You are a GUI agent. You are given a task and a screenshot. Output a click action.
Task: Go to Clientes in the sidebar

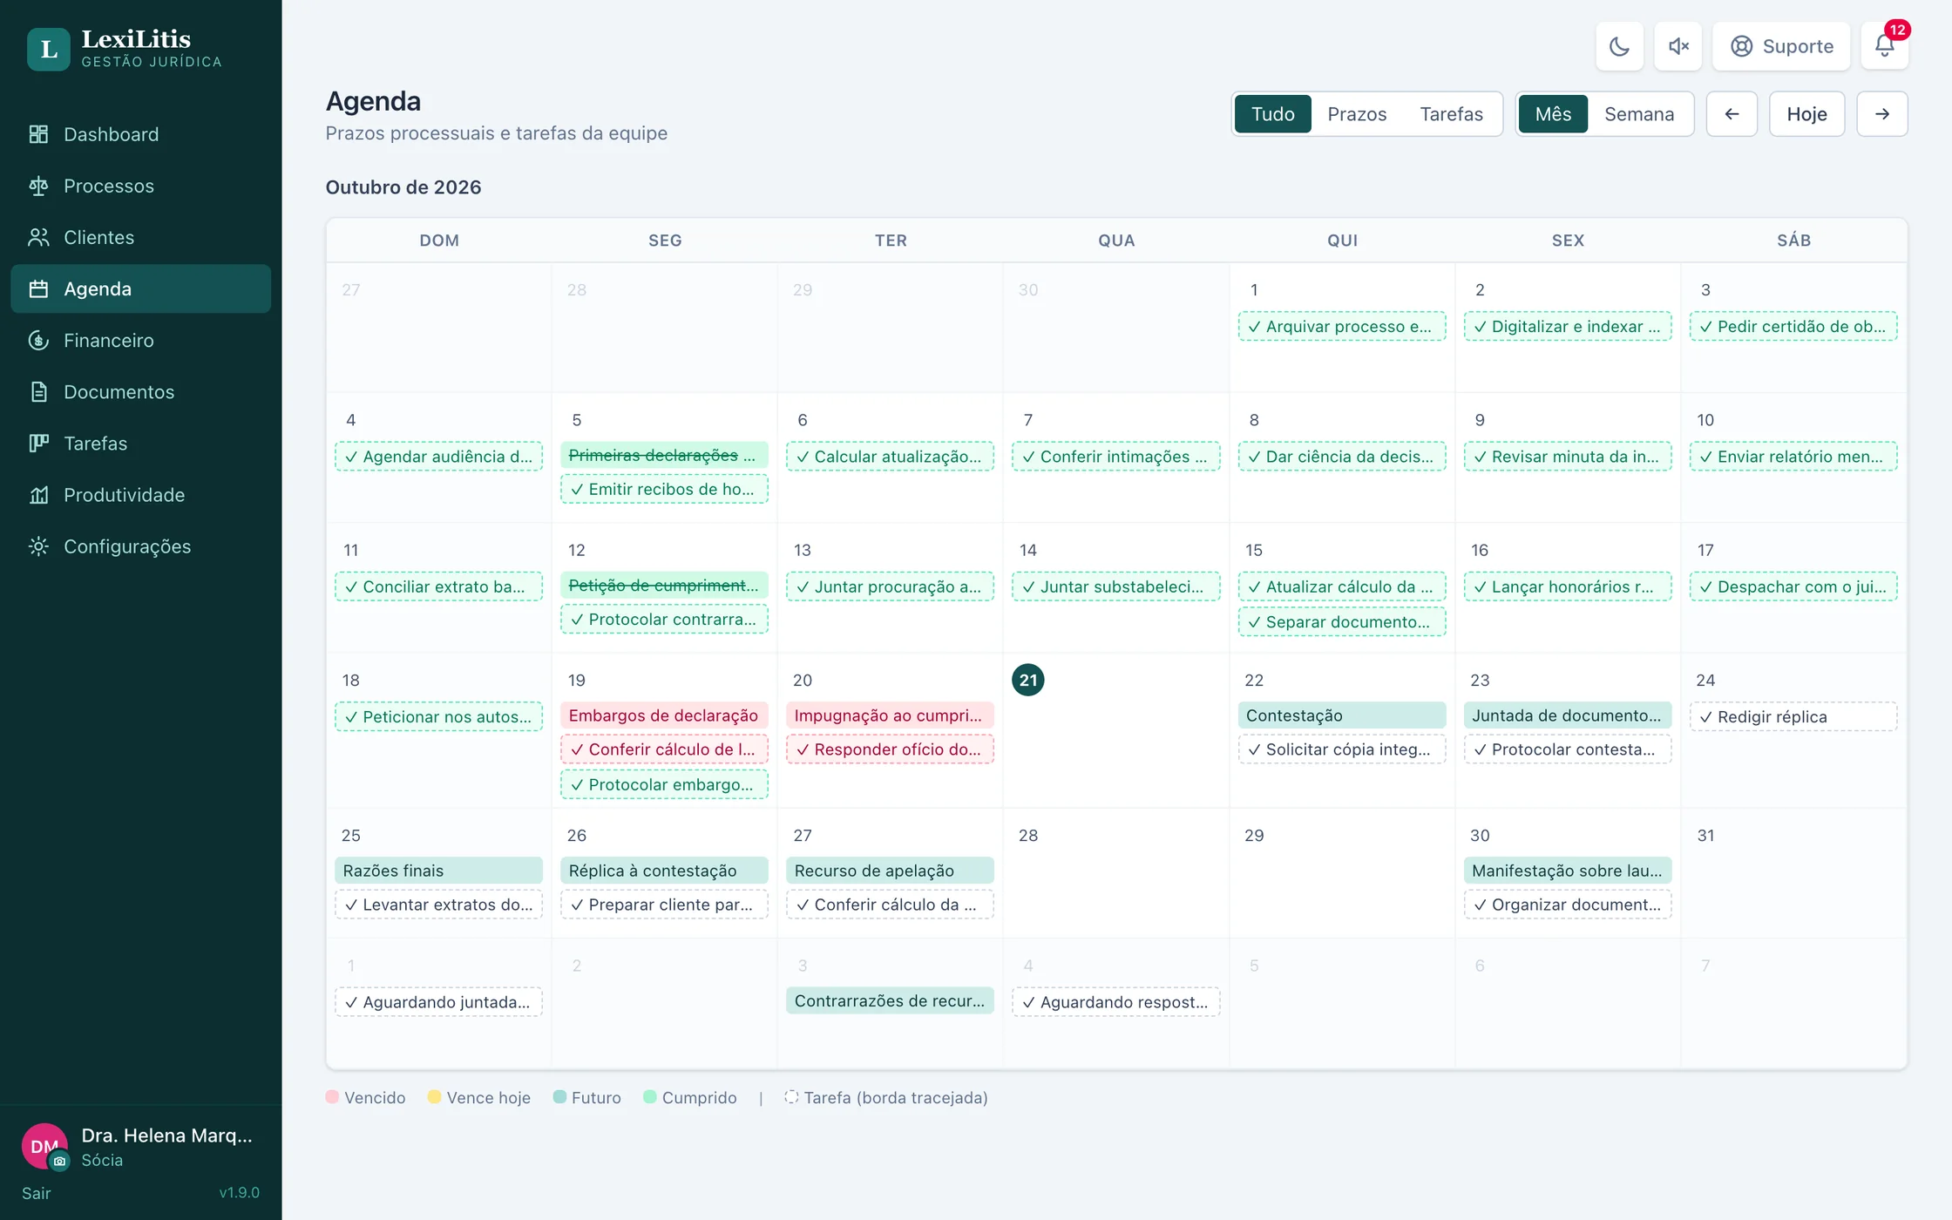point(140,237)
